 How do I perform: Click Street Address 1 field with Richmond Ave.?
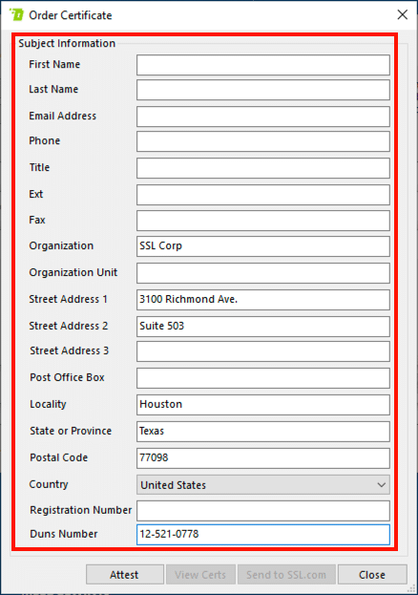[x=262, y=300]
